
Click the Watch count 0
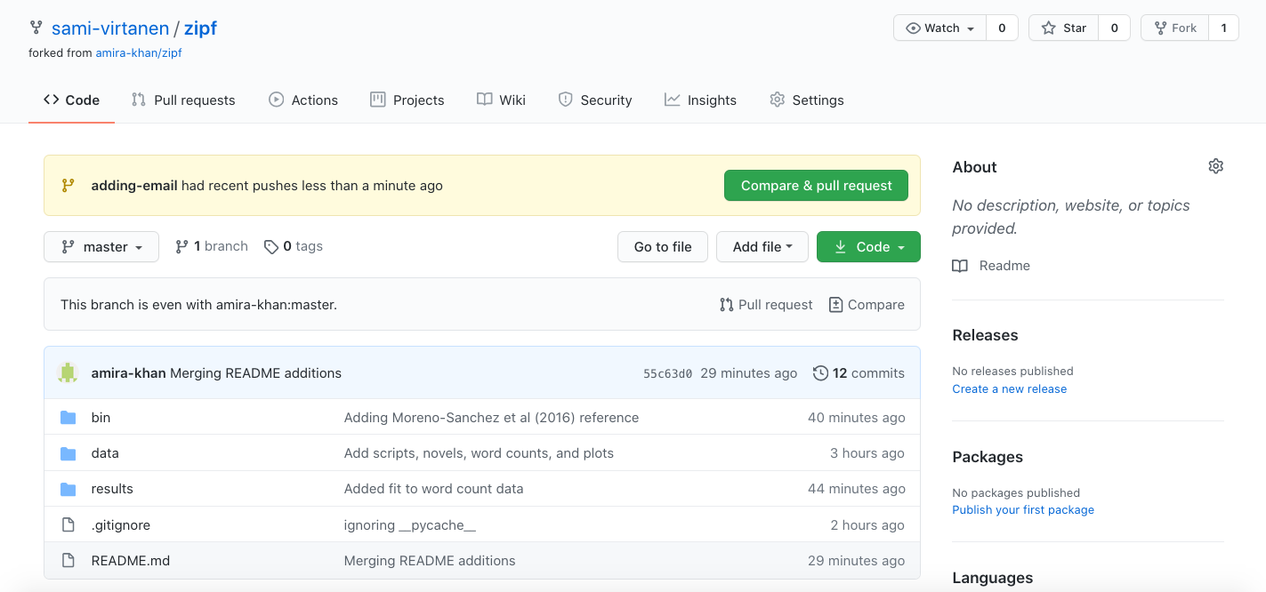click(1002, 28)
